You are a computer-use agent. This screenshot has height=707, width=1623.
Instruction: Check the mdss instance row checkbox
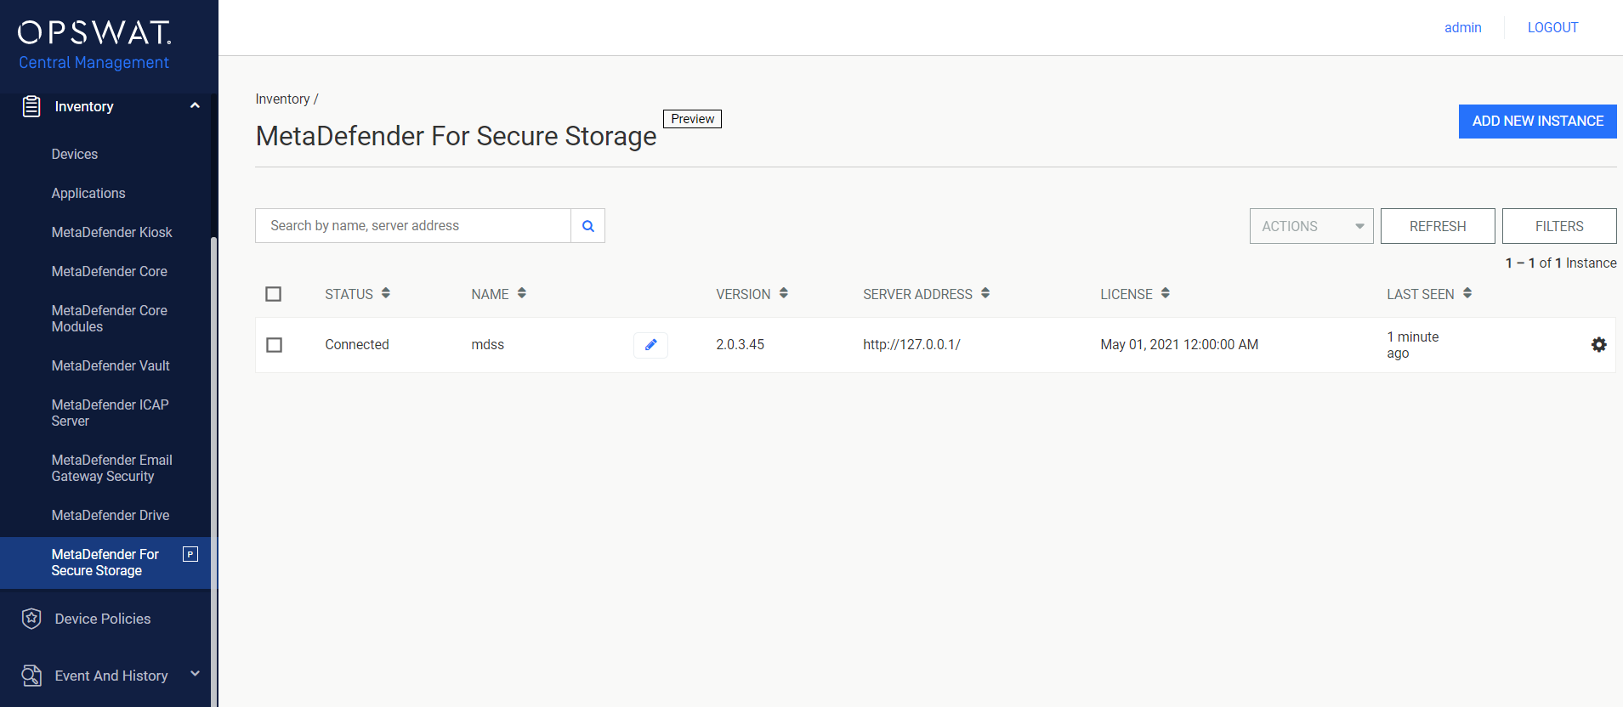[x=274, y=345]
